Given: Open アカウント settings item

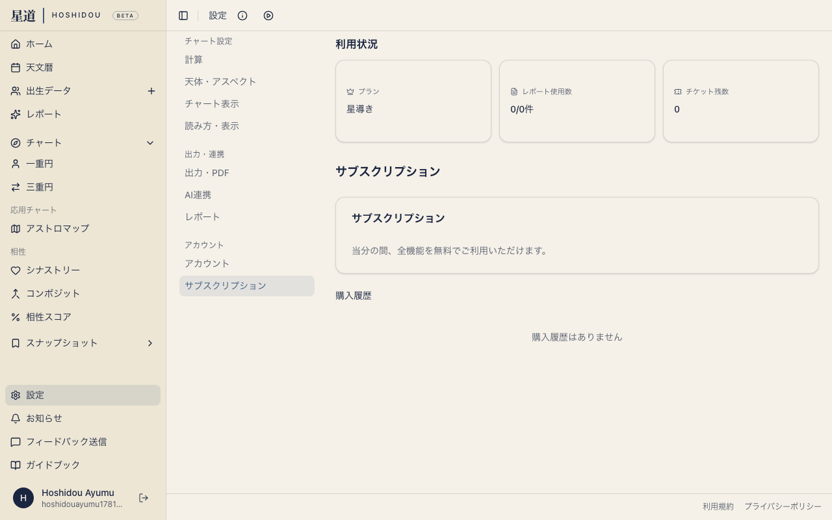Looking at the screenshot, I should pos(247,264).
